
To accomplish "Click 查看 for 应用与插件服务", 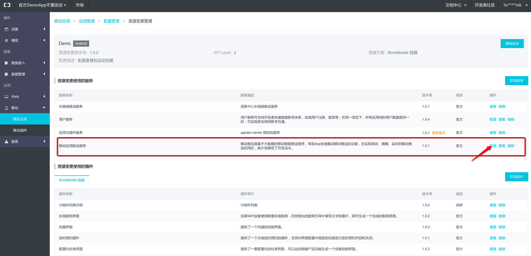I will point(493,133).
